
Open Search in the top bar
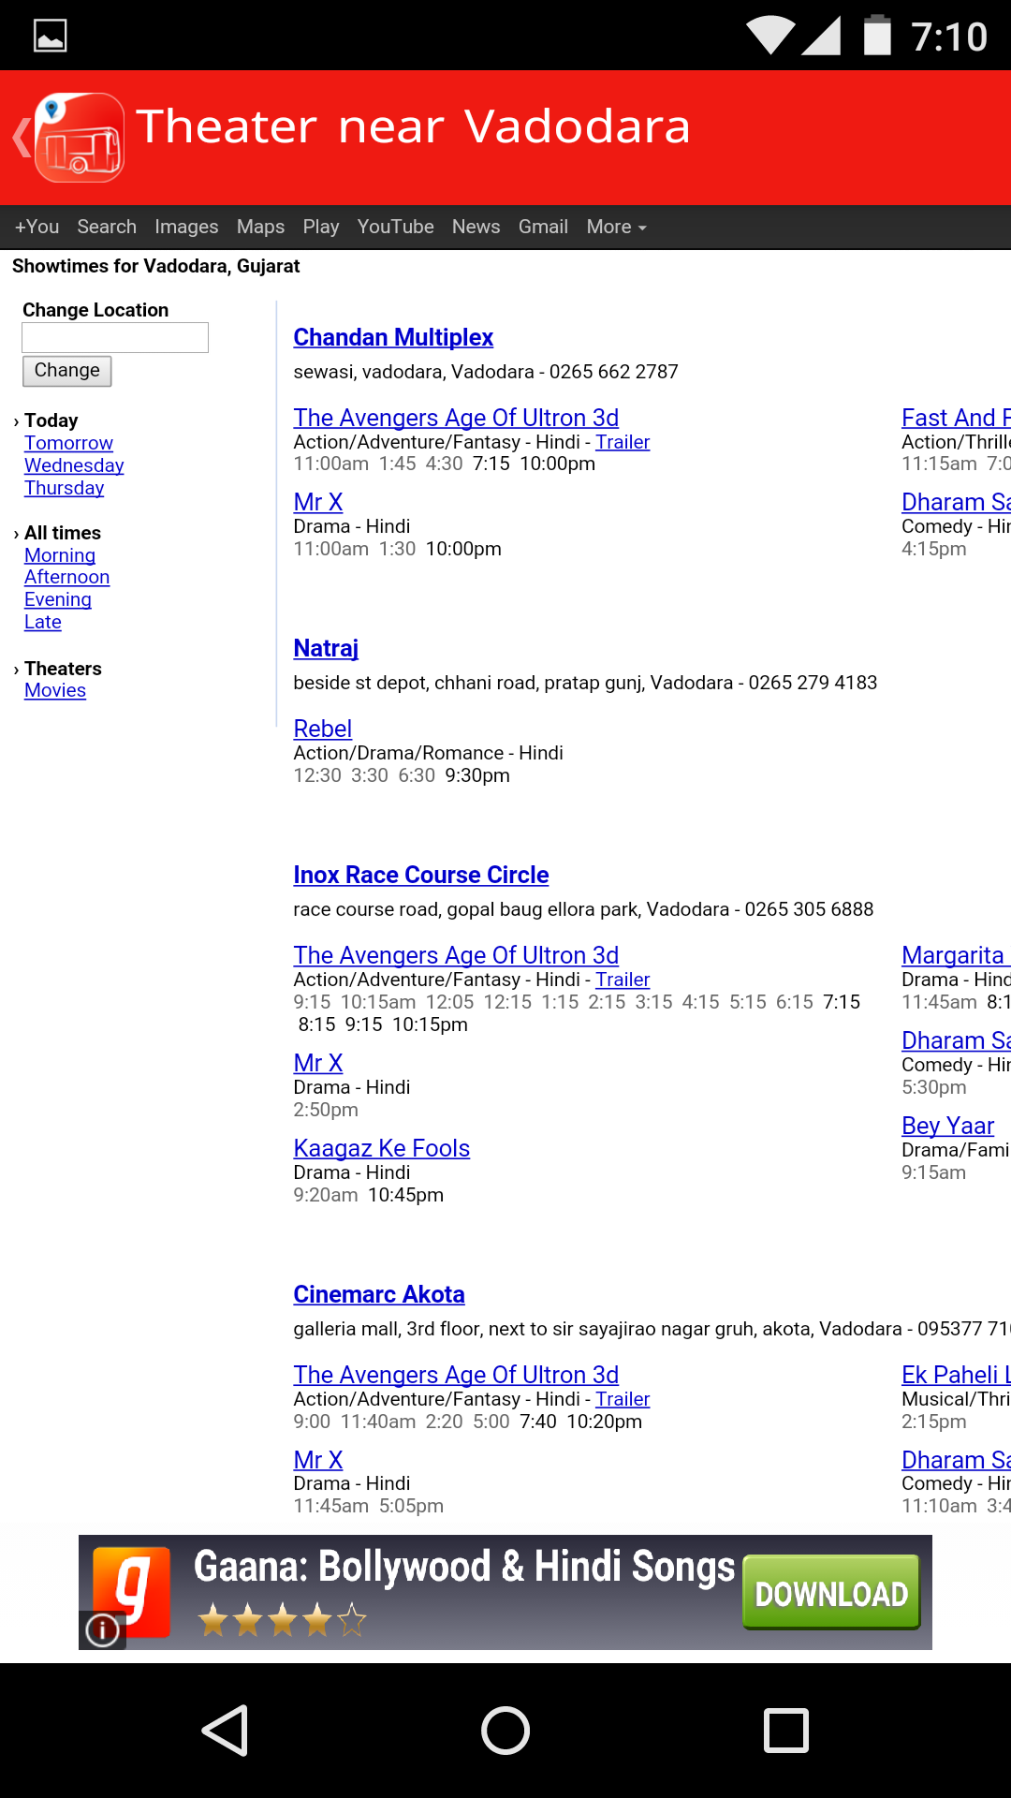point(107,227)
